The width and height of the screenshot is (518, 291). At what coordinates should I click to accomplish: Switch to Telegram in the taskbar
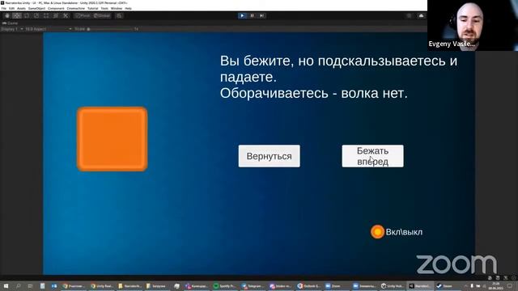[253, 286]
